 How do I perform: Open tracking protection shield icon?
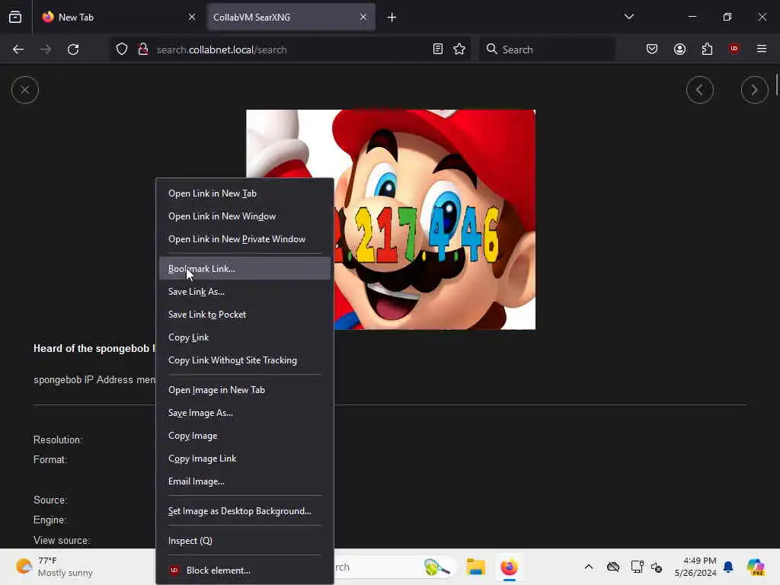pos(122,50)
